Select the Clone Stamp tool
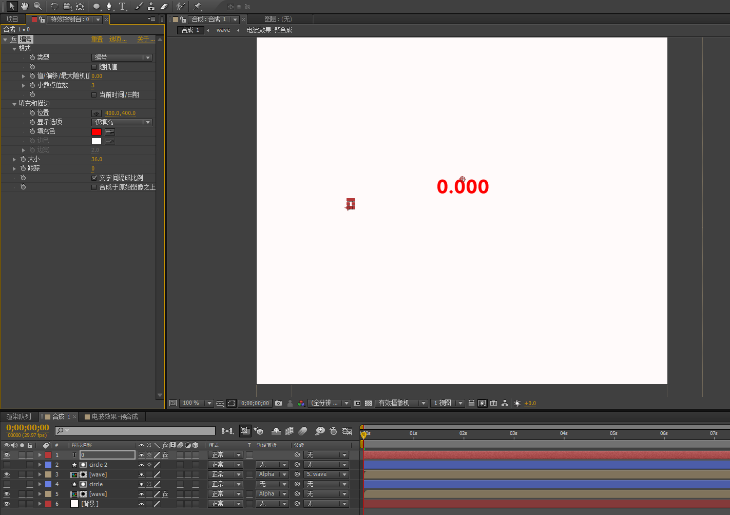 coord(151,6)
